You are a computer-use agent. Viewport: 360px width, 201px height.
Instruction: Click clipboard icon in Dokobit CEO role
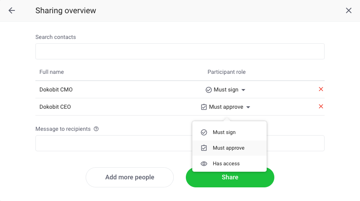pos(204,107)
